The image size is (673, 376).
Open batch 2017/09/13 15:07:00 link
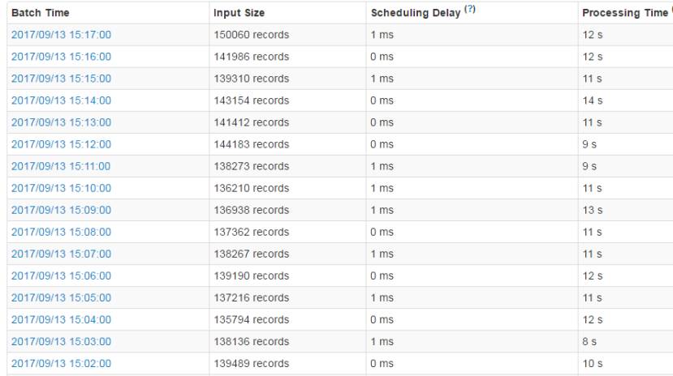pos(61,254)
